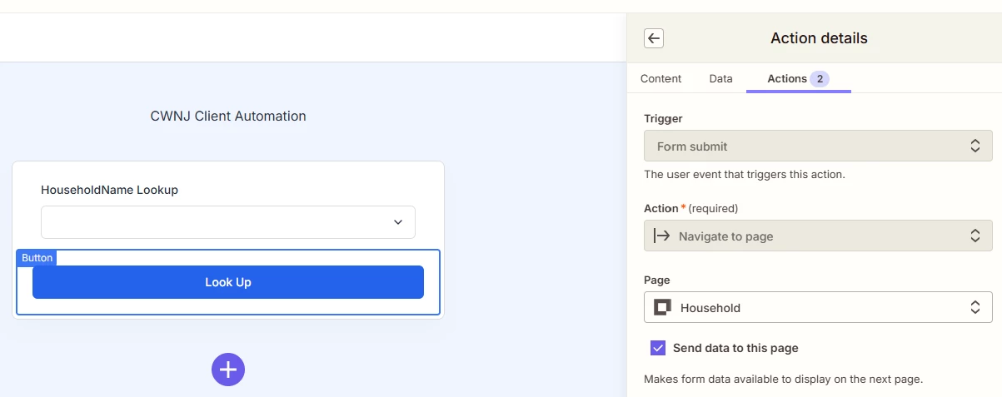Click the CWNJ Client Automation title

click(x=228, y=117)
